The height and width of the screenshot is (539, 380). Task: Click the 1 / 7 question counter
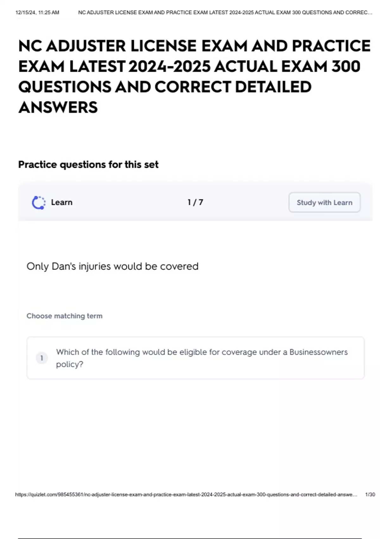coord(195,202)
